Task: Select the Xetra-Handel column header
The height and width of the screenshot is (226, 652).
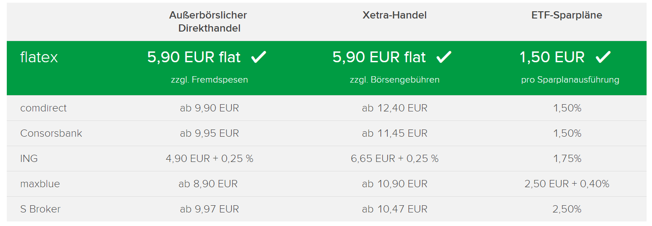Action: pos(394,15)
